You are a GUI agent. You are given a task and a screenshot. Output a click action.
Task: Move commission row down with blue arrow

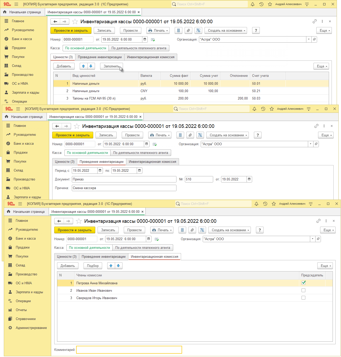point(118,266)
